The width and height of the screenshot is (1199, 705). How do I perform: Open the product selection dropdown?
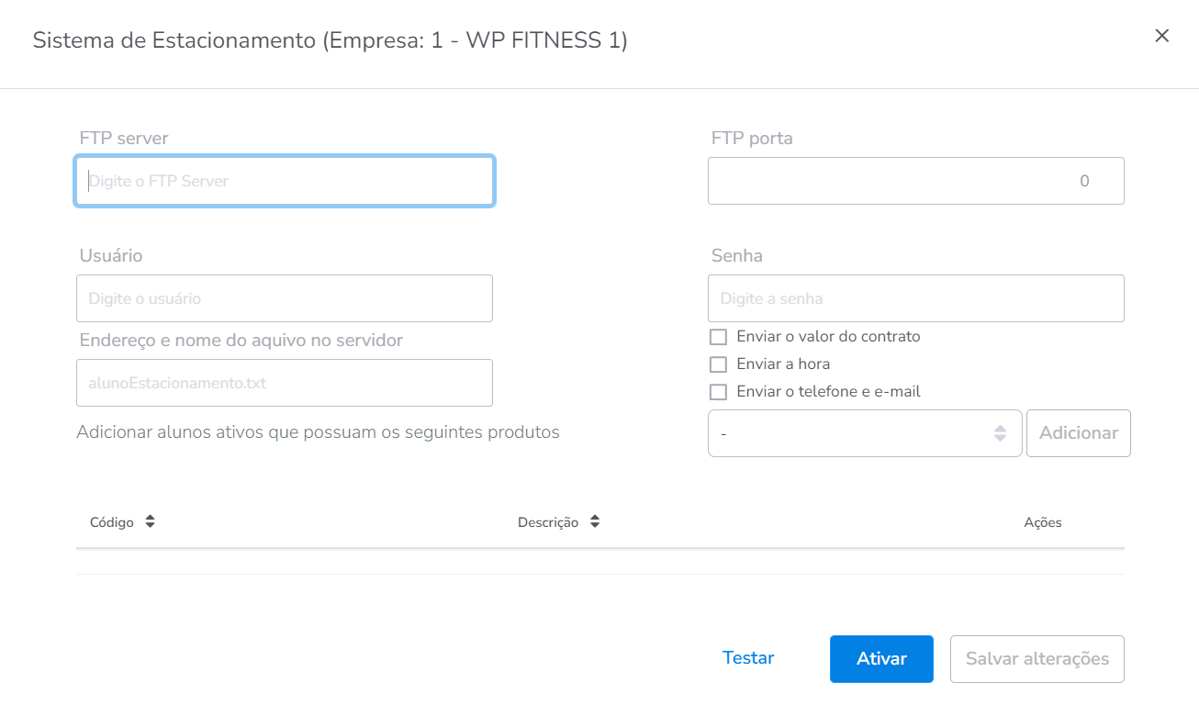pos(864,433)
